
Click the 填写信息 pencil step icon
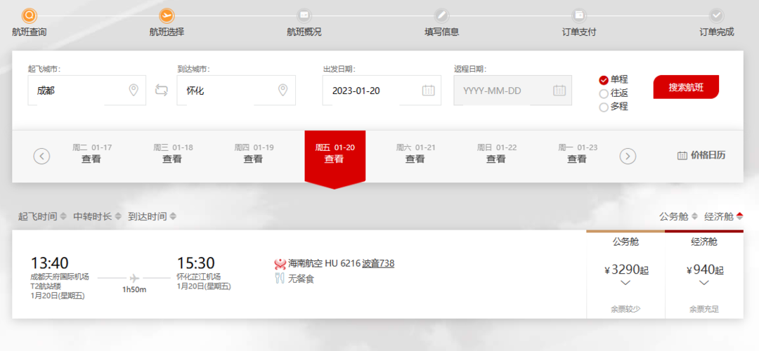click(441, 15)
